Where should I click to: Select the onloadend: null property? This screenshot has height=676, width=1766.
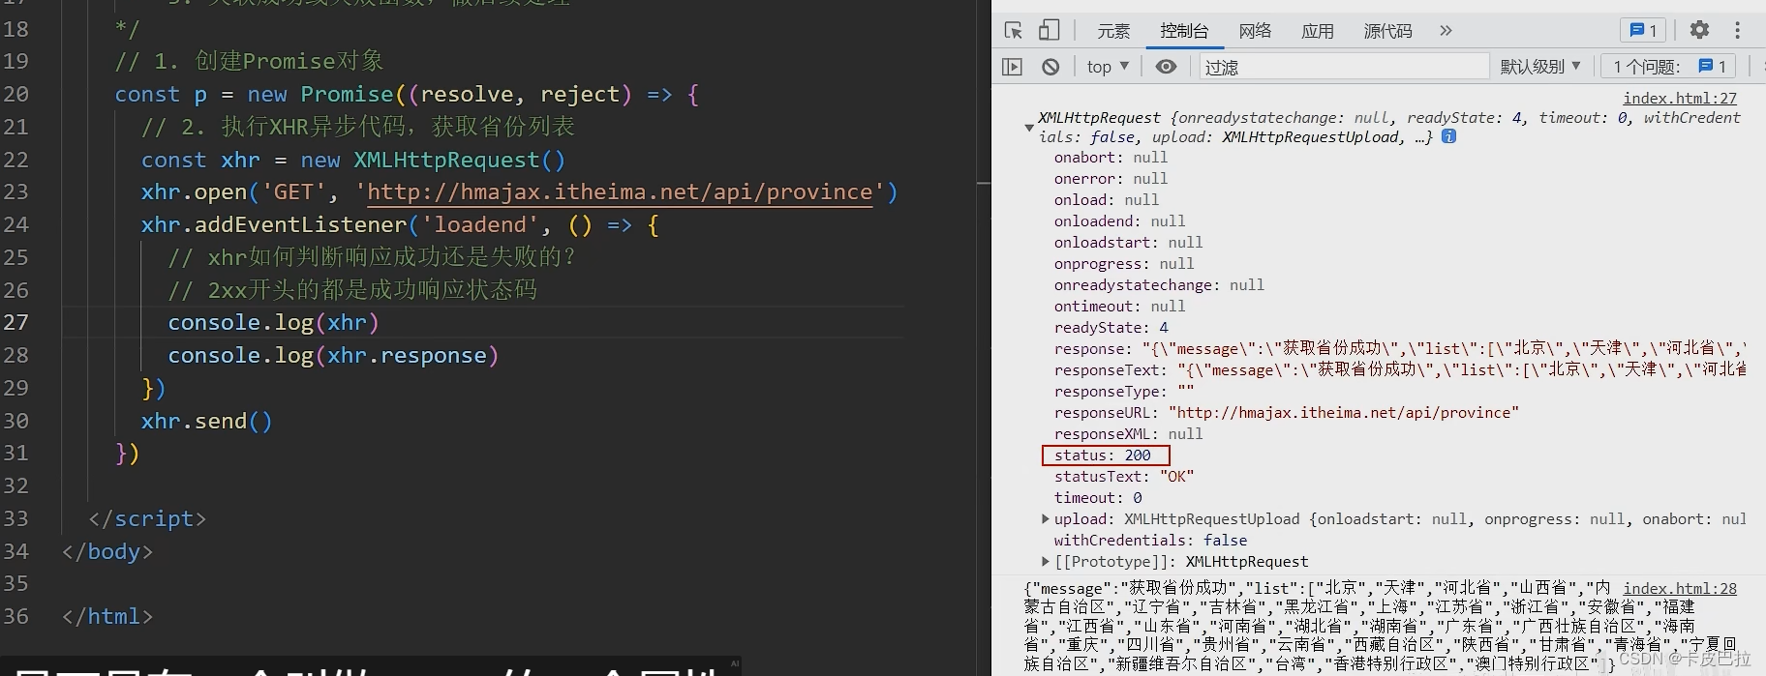point(1120,221)
